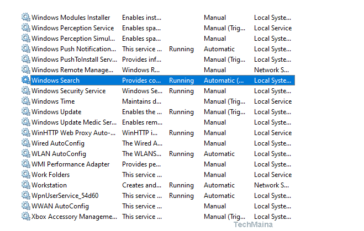Click the gear icon next to Windows Update
The height and width of the screenshot is (231, 364).
[26, 112]
